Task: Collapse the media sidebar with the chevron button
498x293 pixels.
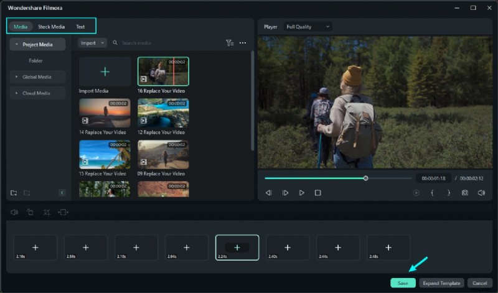Action: pos(62,193)
